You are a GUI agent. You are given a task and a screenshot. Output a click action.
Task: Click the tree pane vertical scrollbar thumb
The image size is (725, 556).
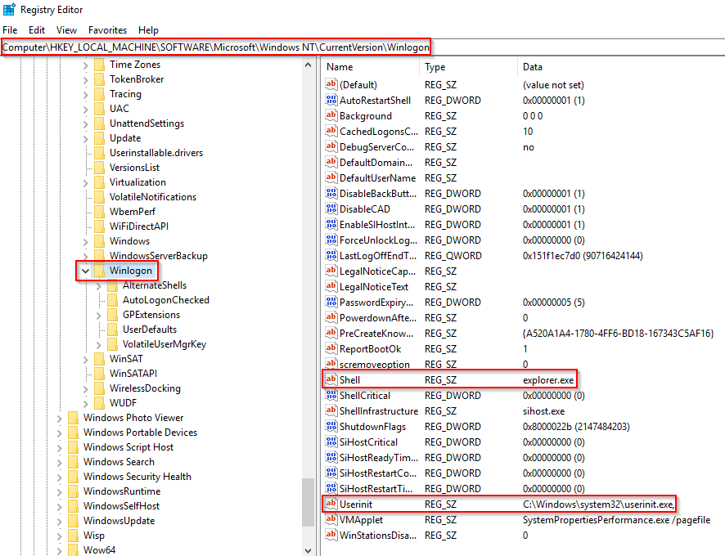(308, 503)
